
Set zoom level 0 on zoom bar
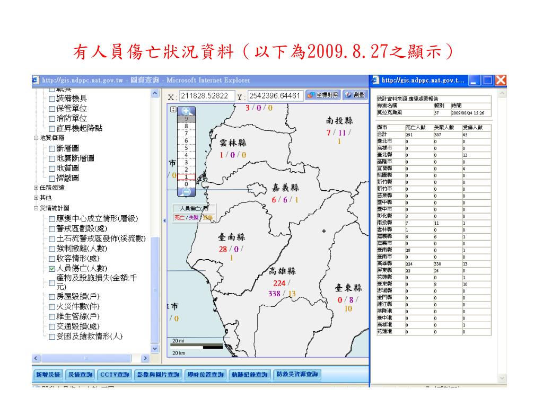(x=186, y=184)
